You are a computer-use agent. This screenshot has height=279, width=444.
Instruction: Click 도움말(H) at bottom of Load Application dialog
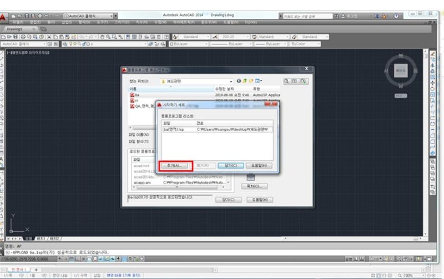click(x=260, y=200)
